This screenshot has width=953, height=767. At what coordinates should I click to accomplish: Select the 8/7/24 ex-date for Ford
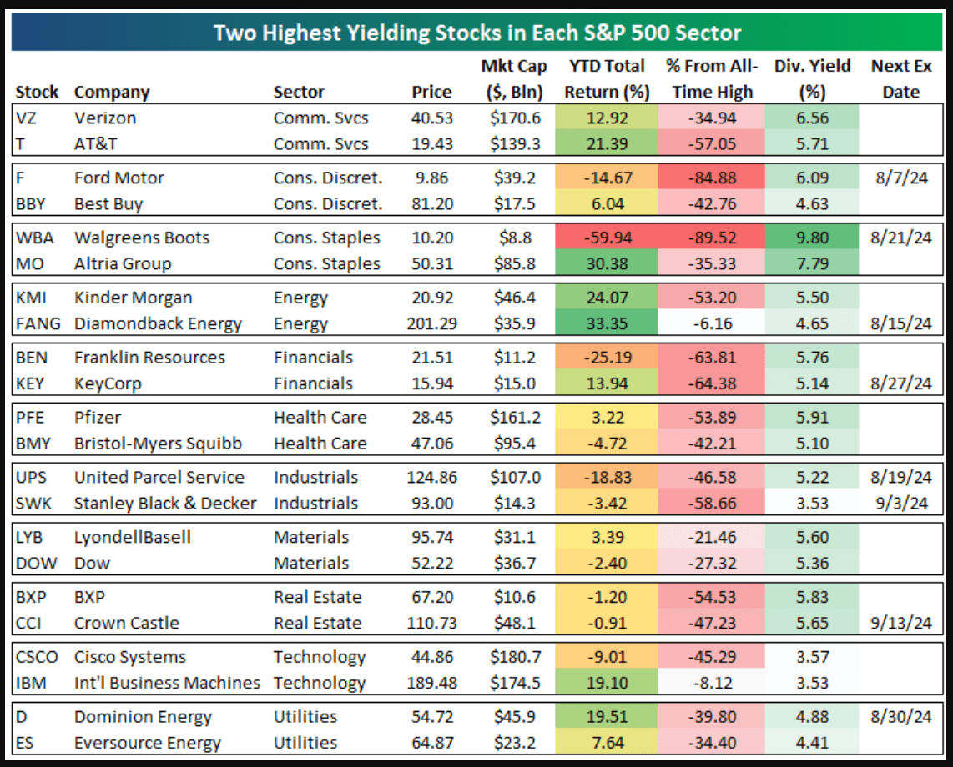[900, 178]
